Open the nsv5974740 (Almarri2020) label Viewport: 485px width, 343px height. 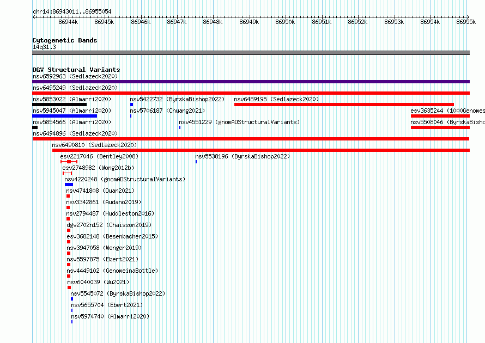coord(110,316)
